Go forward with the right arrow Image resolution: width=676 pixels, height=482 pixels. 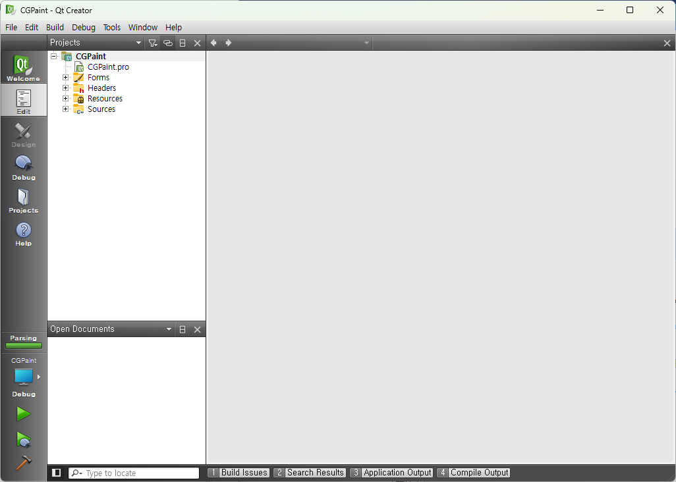[x=229, y=43]
